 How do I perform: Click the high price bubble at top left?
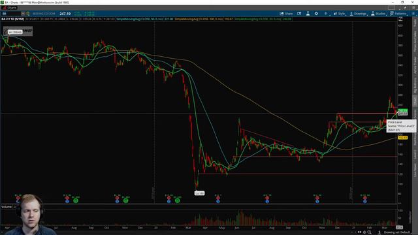click(x=14, y=32)
